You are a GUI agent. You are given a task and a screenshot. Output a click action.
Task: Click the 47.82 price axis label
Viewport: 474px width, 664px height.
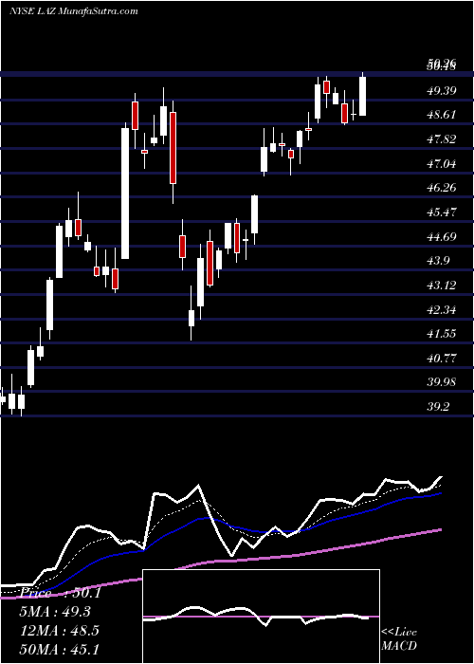442,139
